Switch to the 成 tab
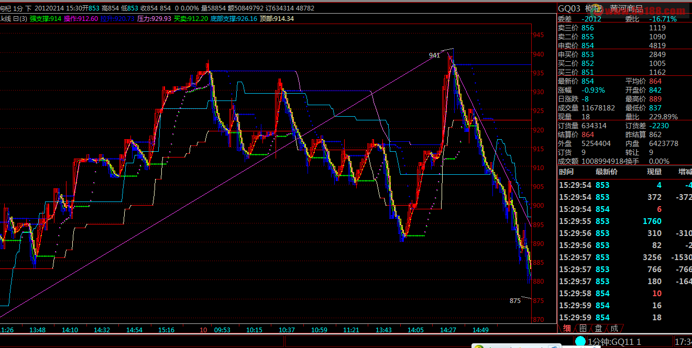692x348 pixels. pos(614,328)
